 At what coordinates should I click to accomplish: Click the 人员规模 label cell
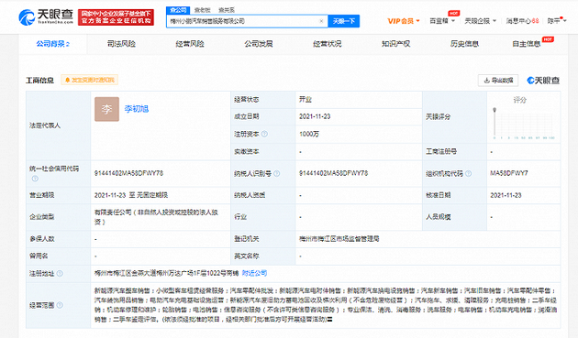click(x=454, y=217)
